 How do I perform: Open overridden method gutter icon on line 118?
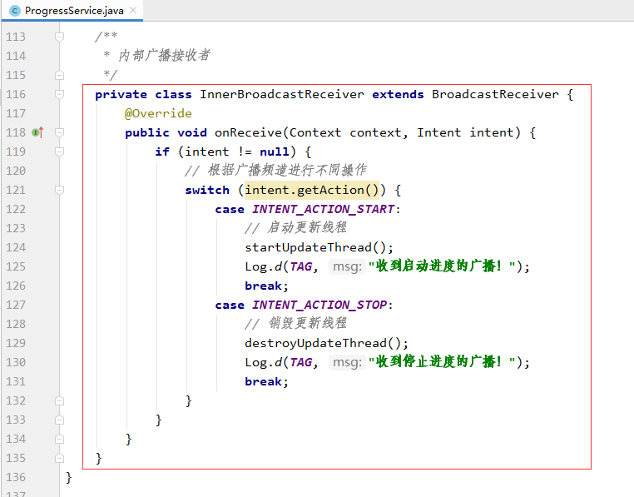click(37, 132)
